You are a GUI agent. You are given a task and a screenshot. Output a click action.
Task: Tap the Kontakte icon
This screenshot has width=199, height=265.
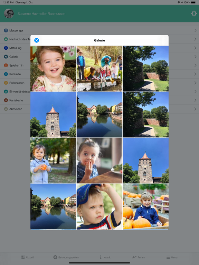click(x=6, y=74)
